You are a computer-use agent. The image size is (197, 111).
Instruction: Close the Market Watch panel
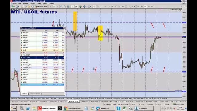pos(63,28)
